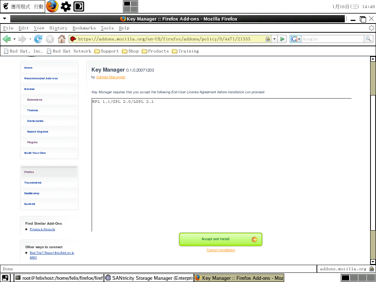This screenshot has width=376, height=282.
Task: Click the workspace switcher in top panel
Action: pyautogui.click(x=130, y=7)
